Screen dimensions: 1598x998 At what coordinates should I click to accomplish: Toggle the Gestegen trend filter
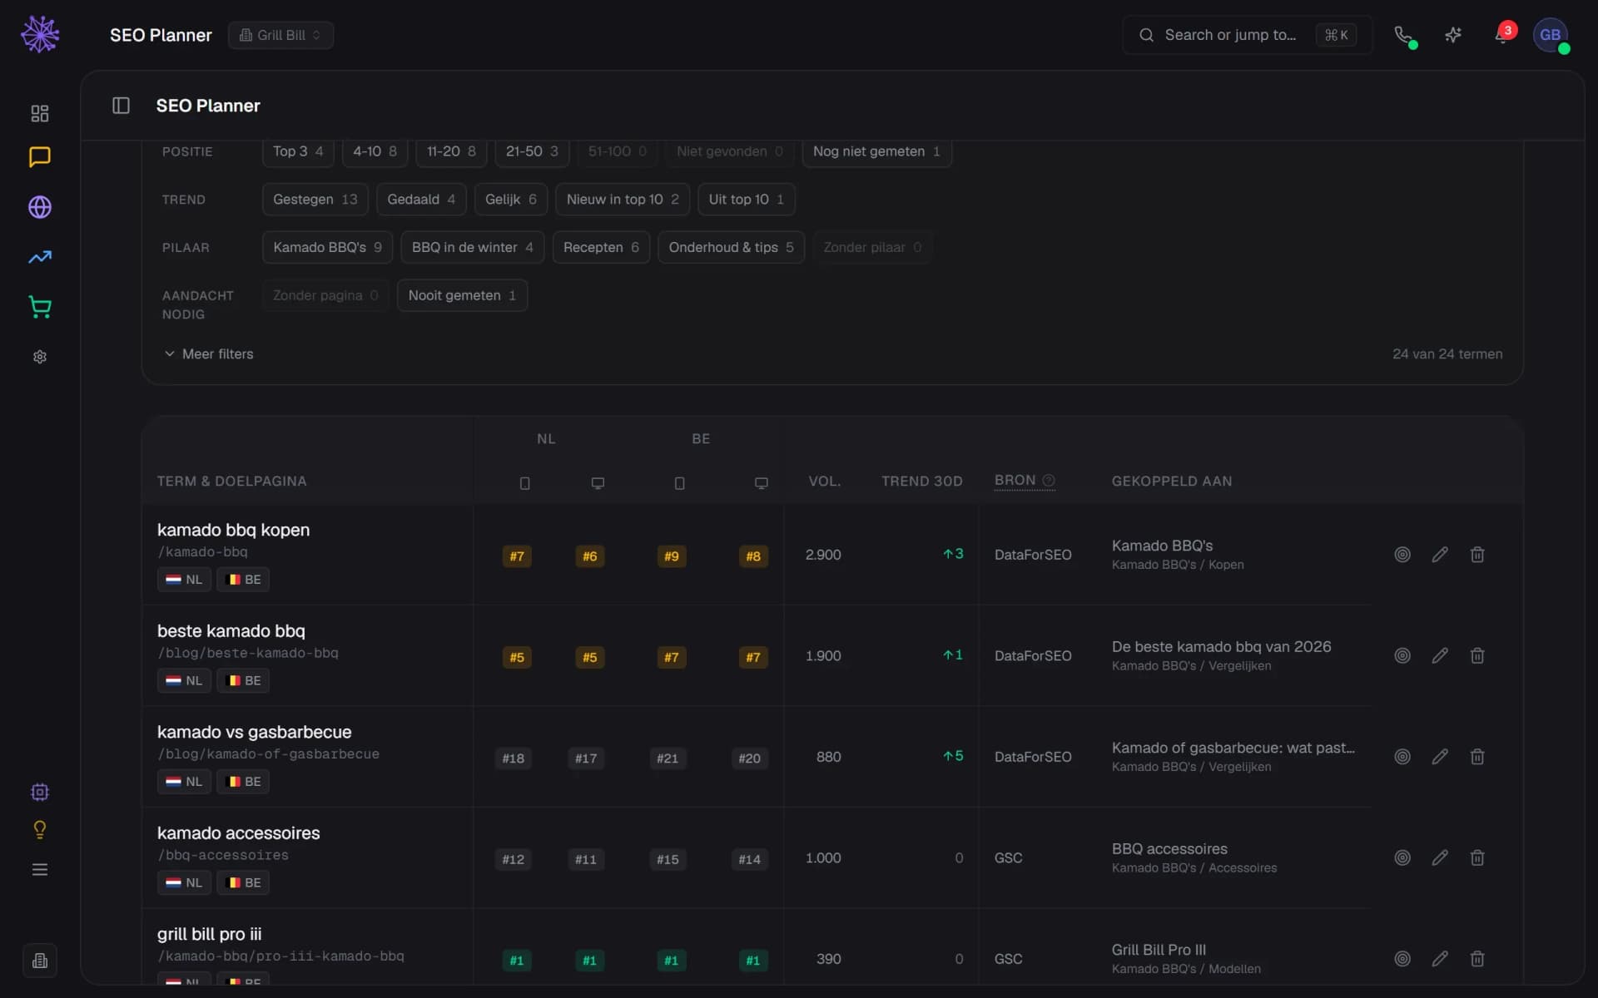(x=315, y=200)
